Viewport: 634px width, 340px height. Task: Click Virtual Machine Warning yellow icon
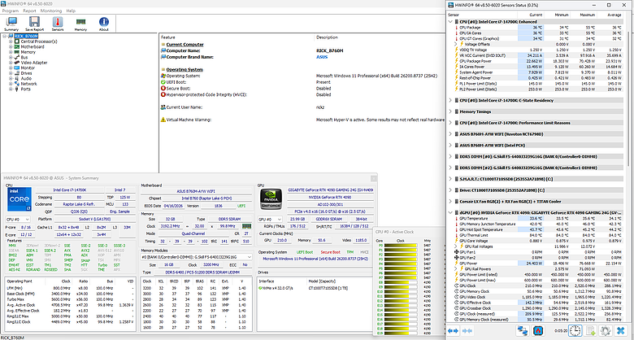163,120
